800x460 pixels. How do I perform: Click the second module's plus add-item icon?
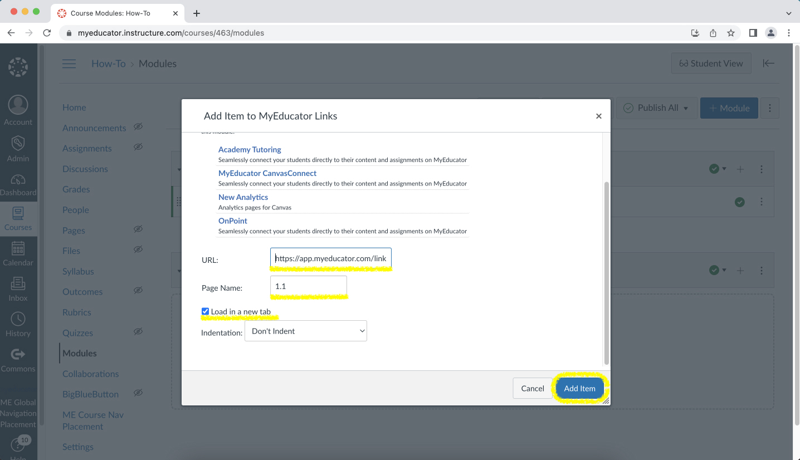click(x=740, y=270)
